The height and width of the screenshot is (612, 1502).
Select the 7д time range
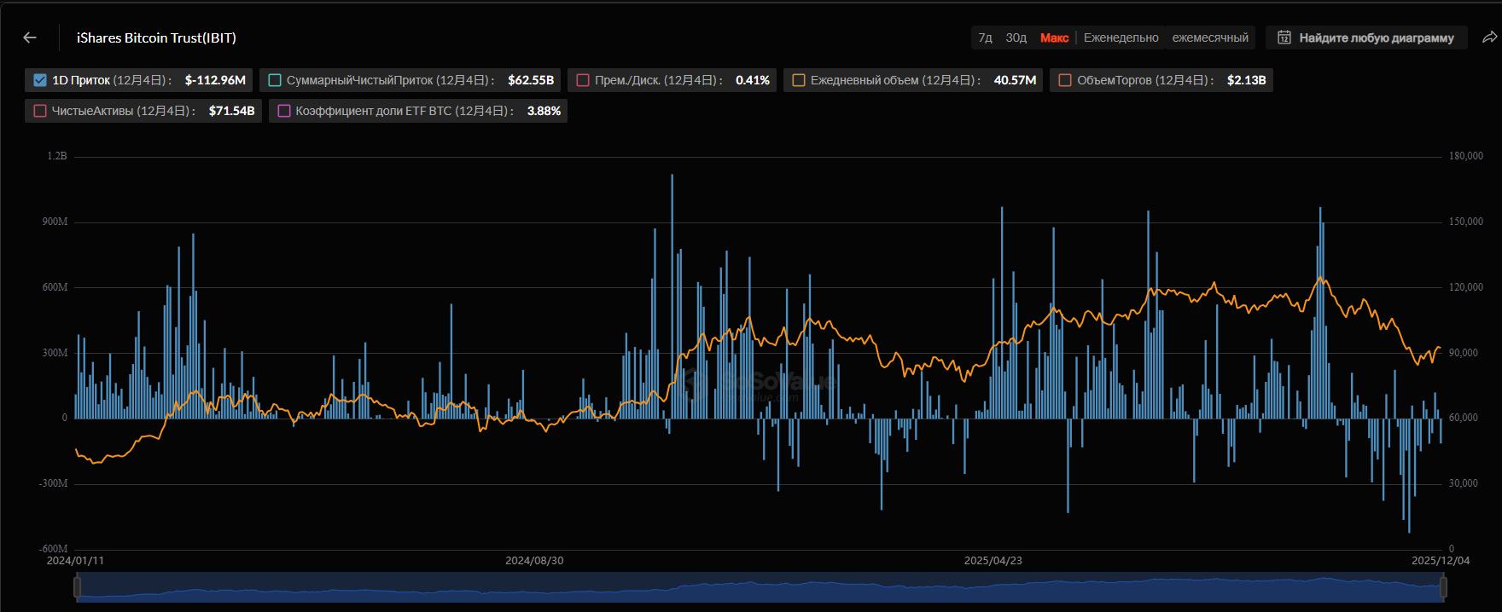click(985, 38)
